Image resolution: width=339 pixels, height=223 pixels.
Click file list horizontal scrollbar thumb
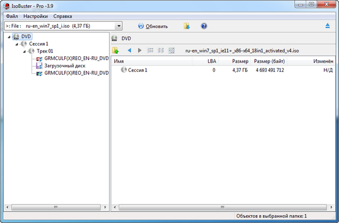222,208
